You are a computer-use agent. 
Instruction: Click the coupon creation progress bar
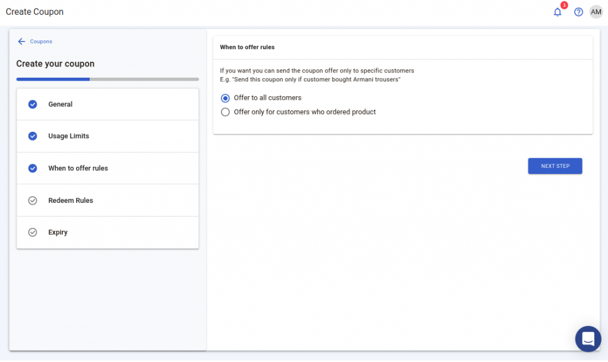pos(107,79)
